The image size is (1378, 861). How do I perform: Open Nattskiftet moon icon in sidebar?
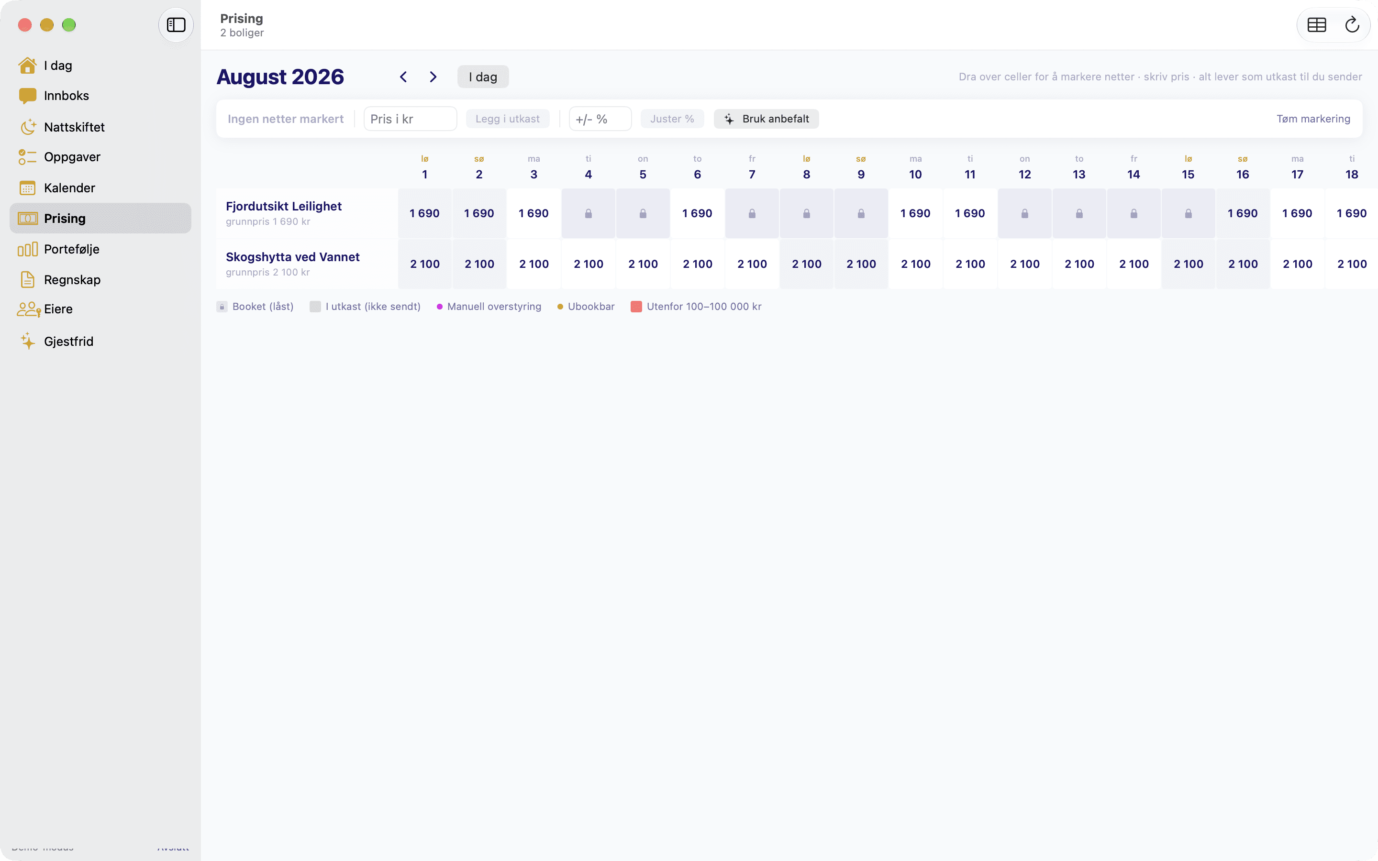(28, 126)
